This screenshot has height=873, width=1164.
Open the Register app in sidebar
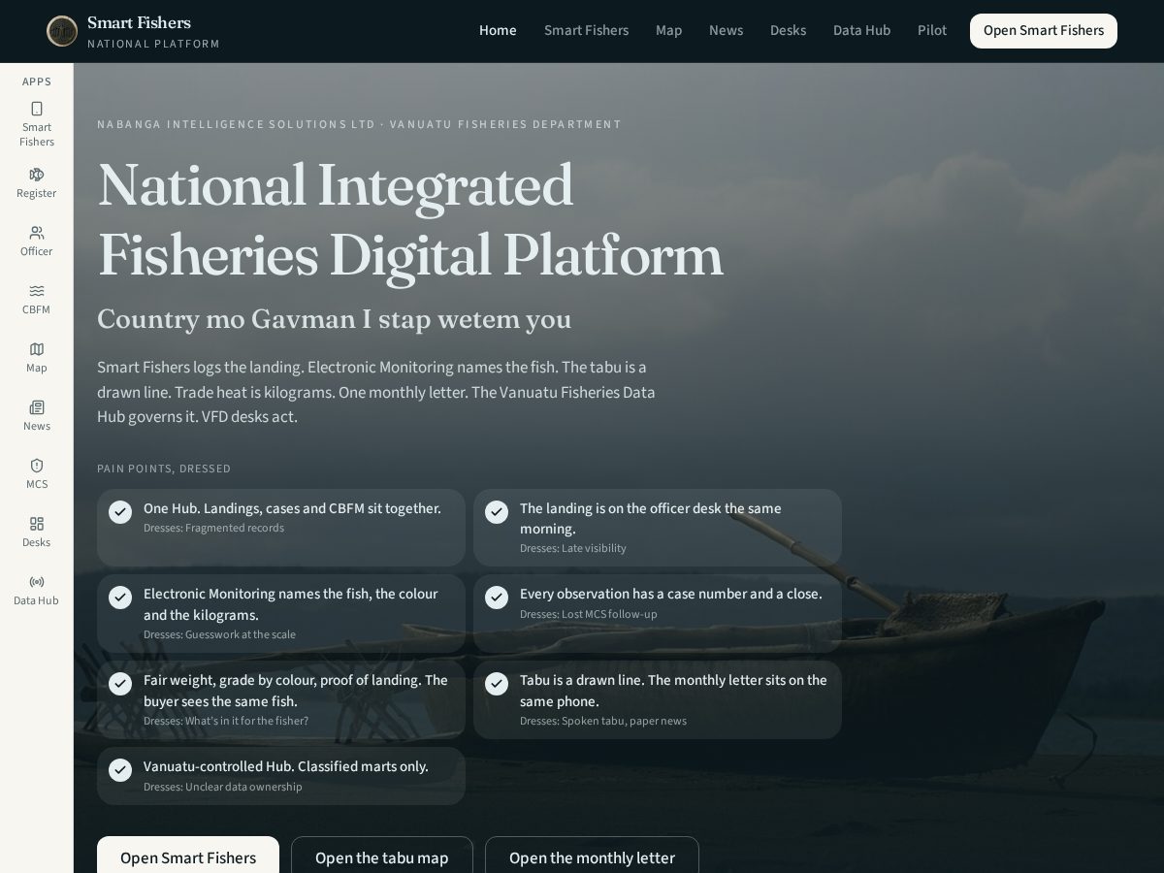pyautogui.click(x=37, y=182)
